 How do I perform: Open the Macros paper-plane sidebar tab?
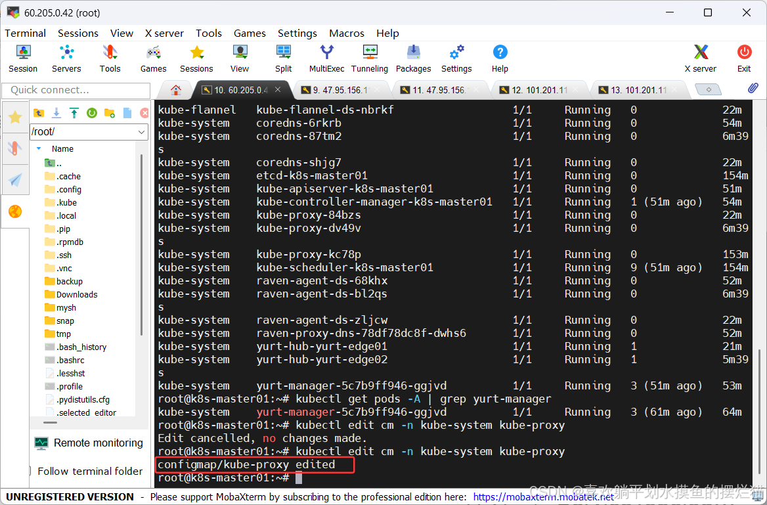(15, 179)
